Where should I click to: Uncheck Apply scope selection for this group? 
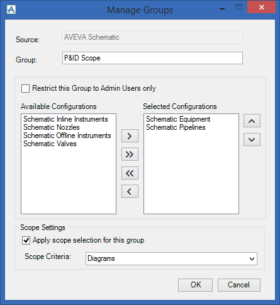click(x=26, y=240)
